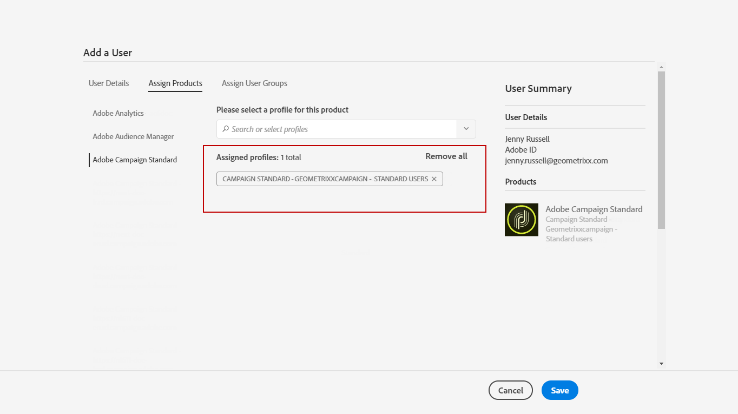Remove the Campaign Standard profile tag
Image resolution: width=738 pixels, height=414 pixels.
[x=434, y=179]
